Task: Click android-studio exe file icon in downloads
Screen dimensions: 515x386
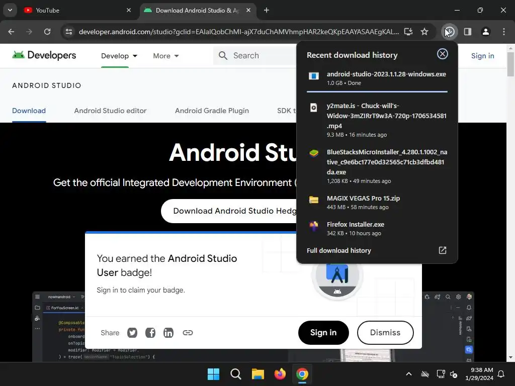Action: point(314,76)
